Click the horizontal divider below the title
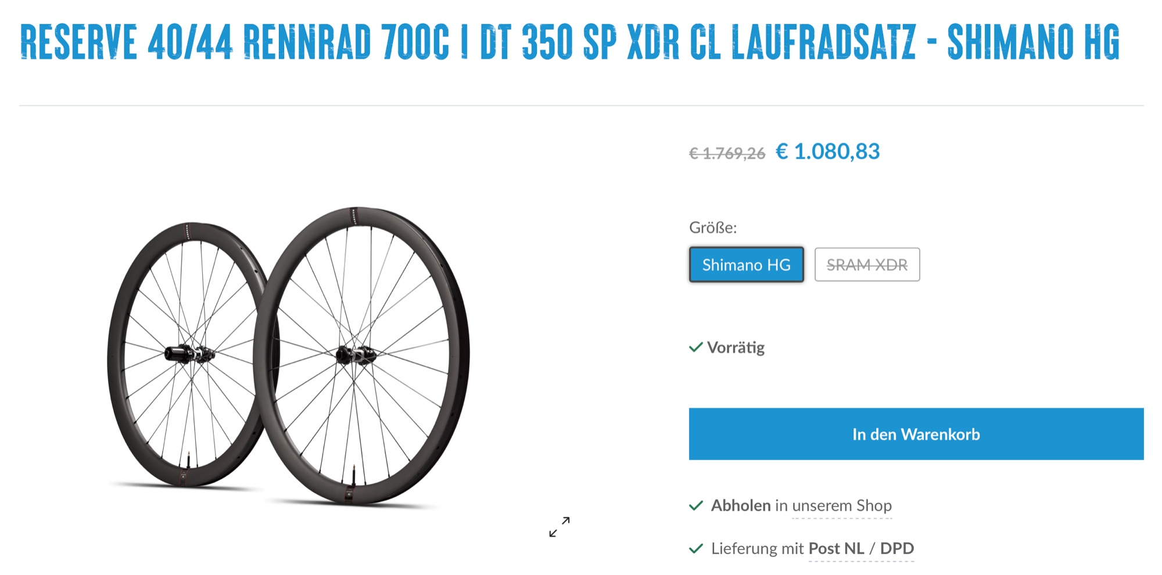1162x575 pixels. pyautogui.click(x=581, y=106)
